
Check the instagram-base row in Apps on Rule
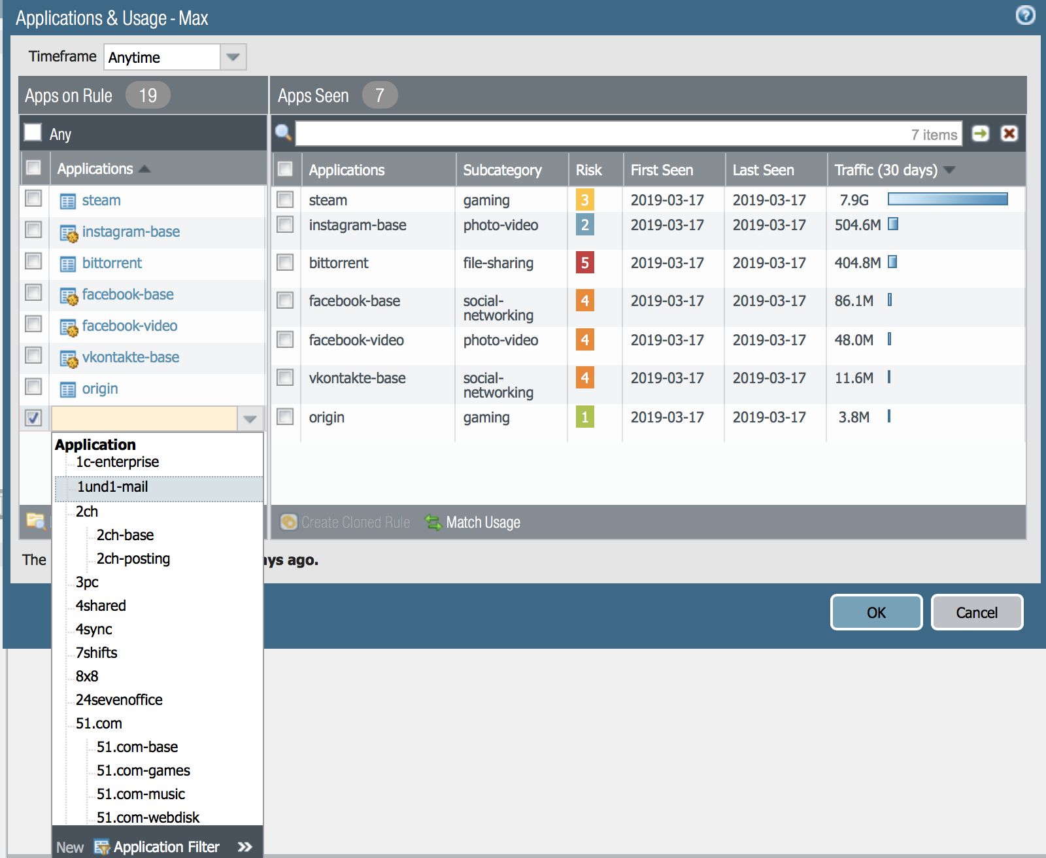(x=33, y=230)
